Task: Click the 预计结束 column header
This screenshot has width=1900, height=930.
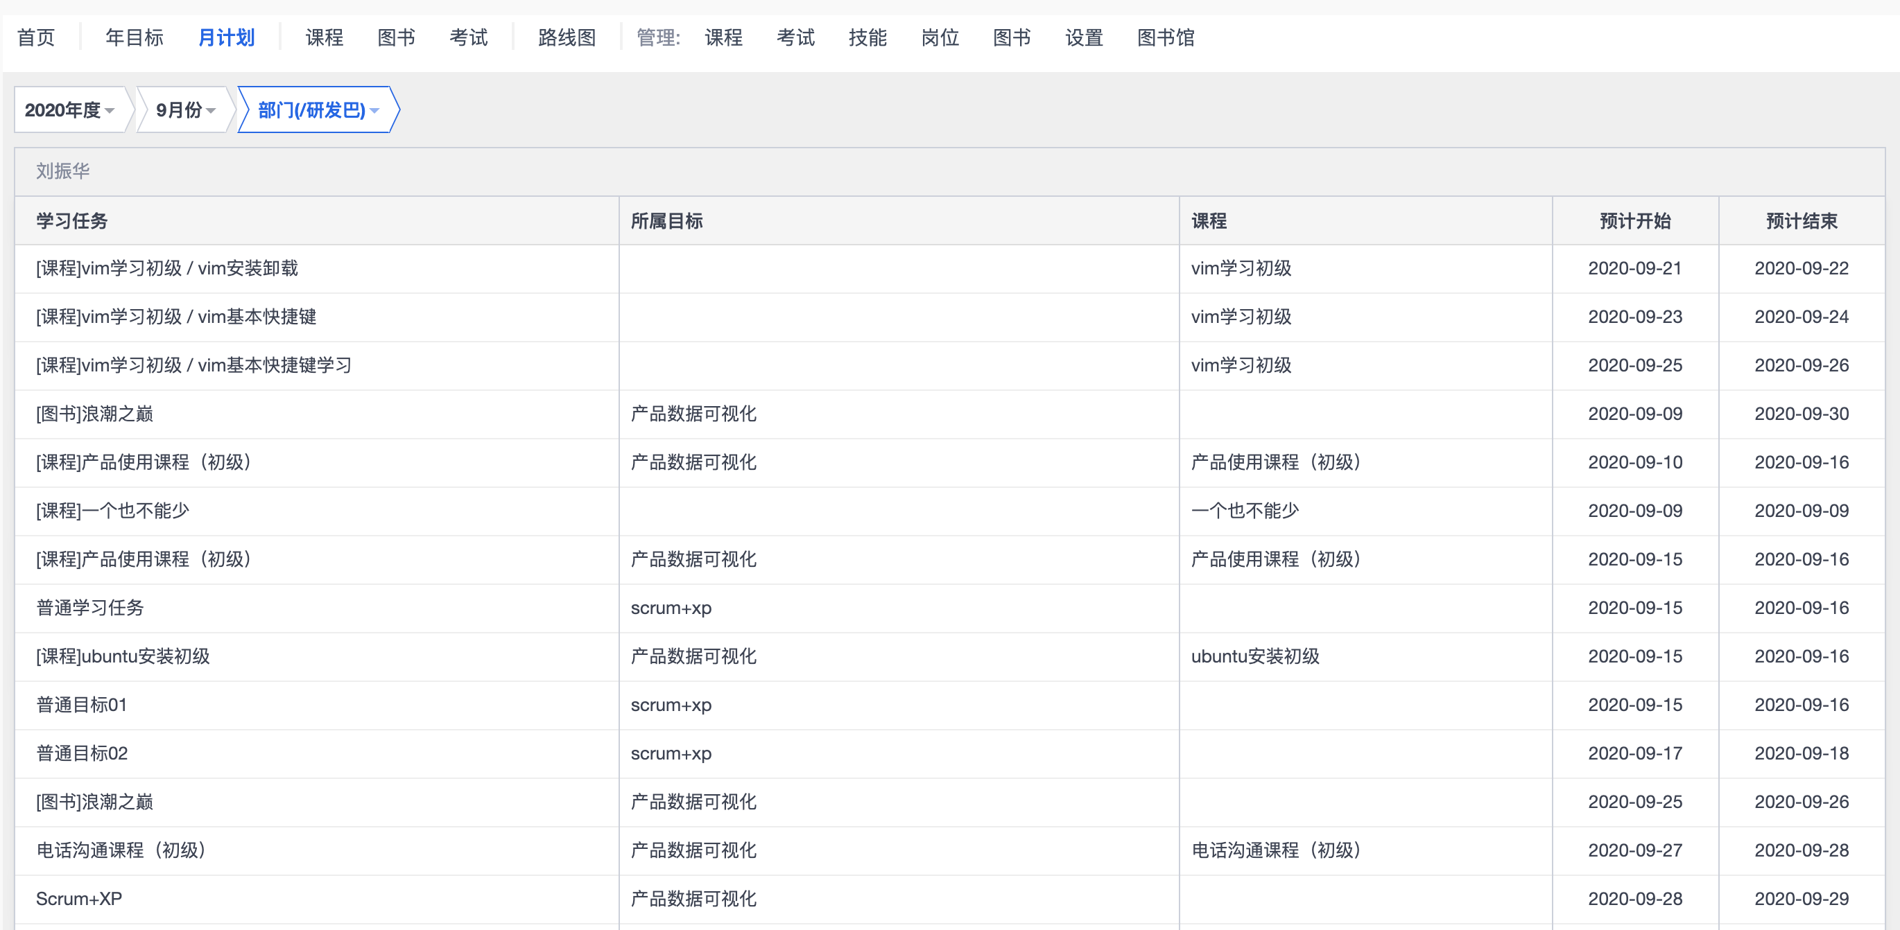Action: click(x=1802, y=221)
